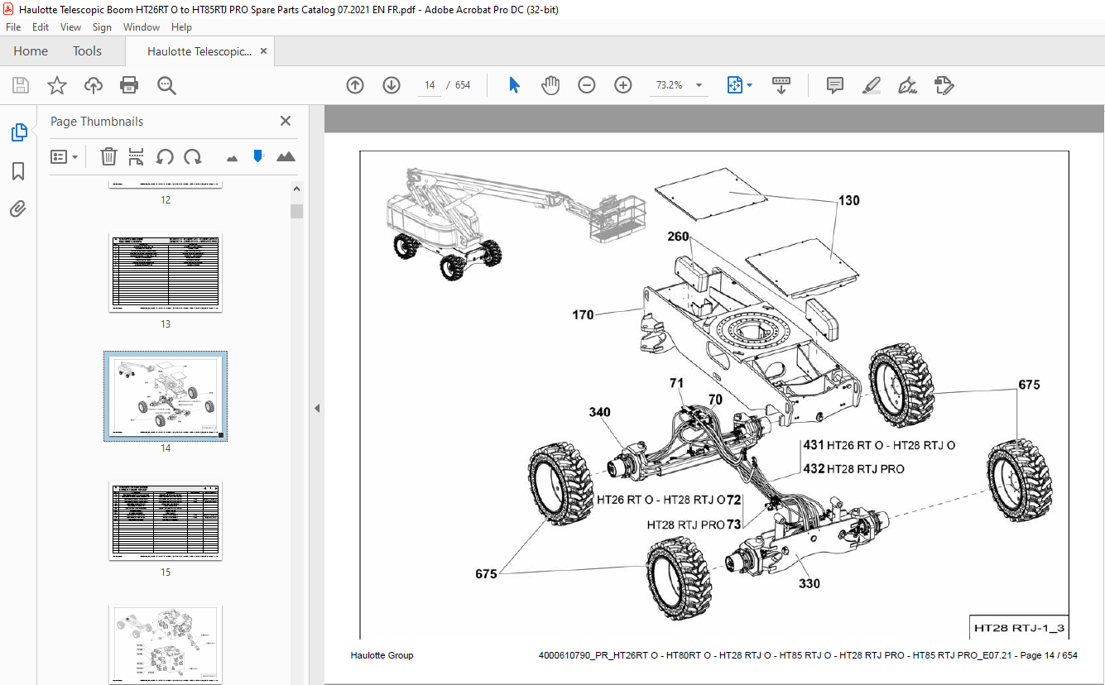The width and height of the screenshot is (1105, 685).
Task: Reduce thumbnail size small mountain
Action: click(x=232, y=157)
